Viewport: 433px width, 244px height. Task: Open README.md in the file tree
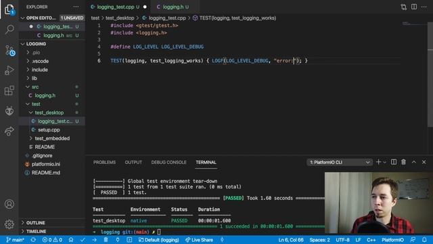pos(45,173)
